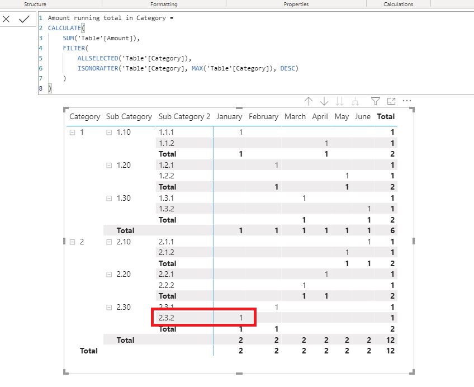The height and width of the screenshot is (387, 474).
Task: Open more options ellipsis on visual
Action: point(407,101)
